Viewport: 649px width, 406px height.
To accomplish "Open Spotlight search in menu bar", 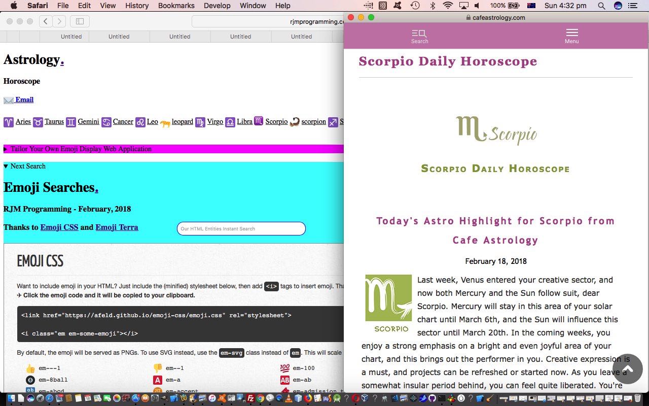I will 601,6.
